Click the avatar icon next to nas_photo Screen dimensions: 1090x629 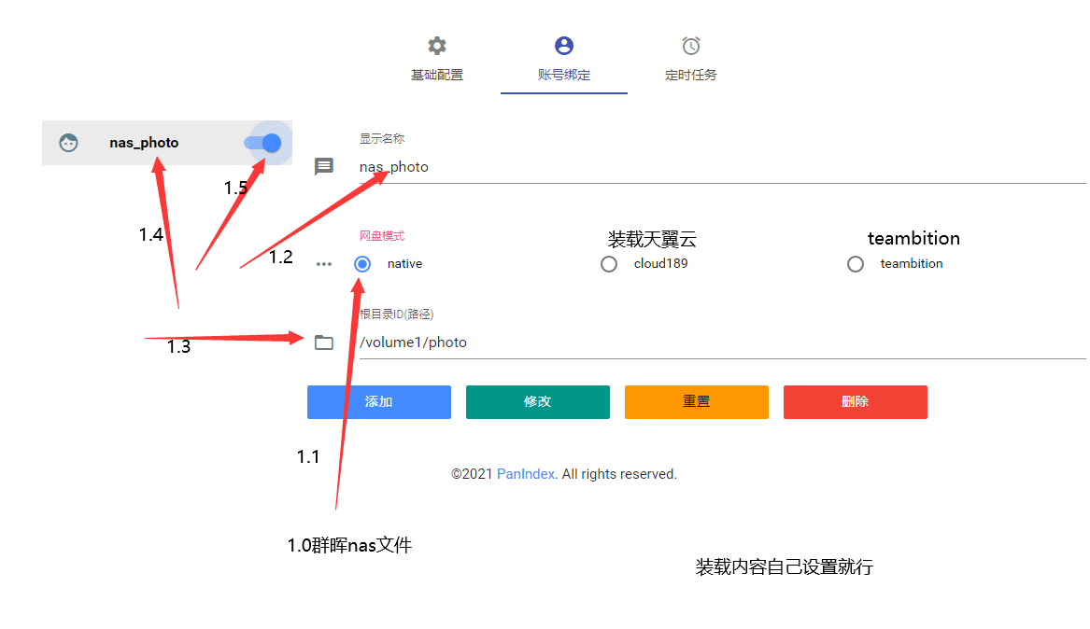(68, 142)
